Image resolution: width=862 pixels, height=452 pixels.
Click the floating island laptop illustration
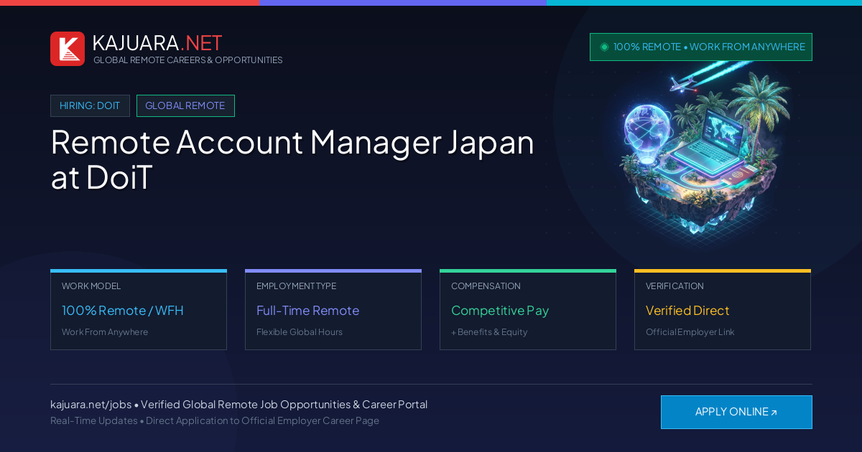[x=700, y=151]
